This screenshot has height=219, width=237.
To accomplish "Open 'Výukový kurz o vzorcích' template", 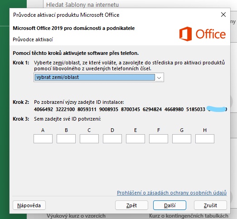I will 76,216.
